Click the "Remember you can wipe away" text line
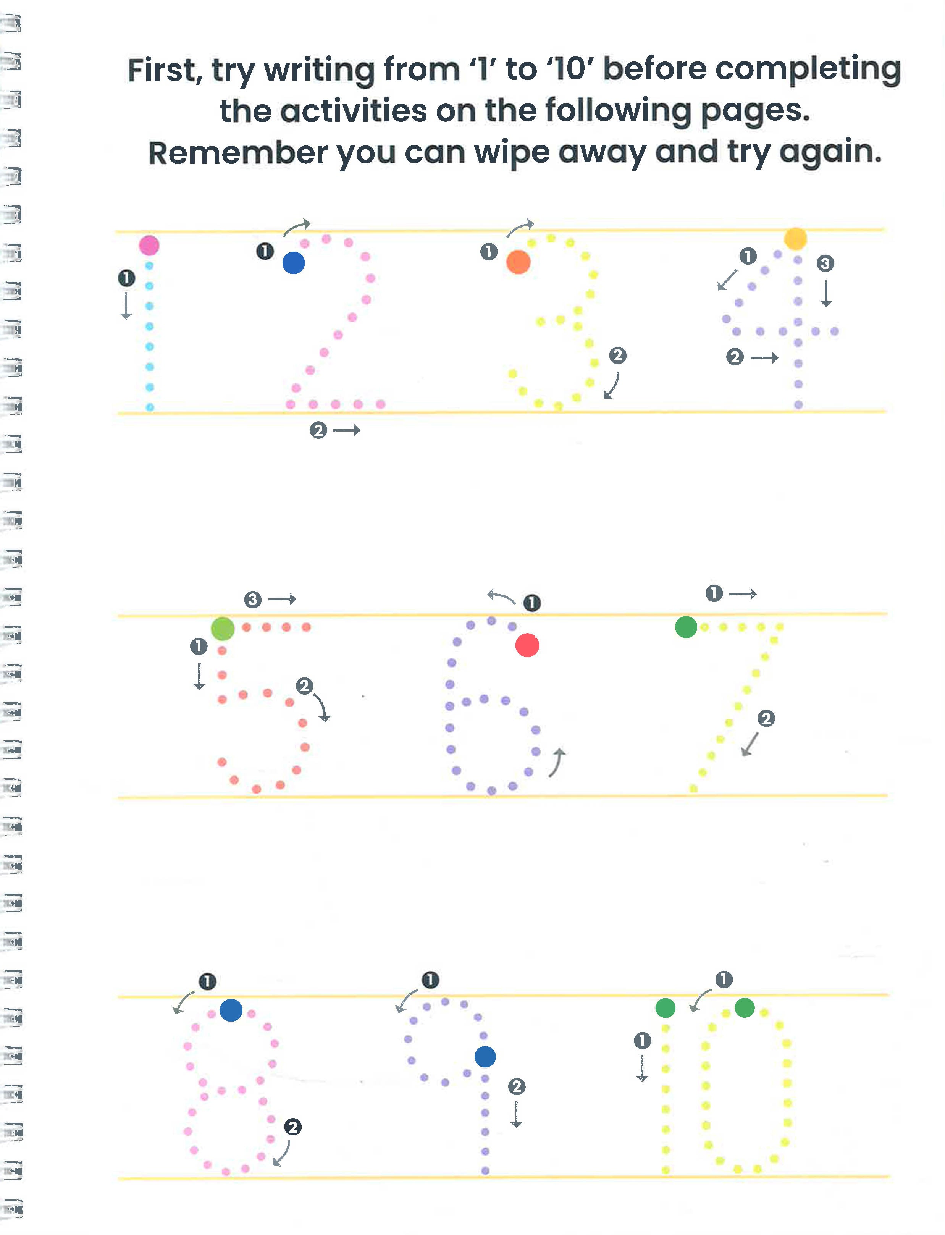The height and width of the screenshot is (1235, 945). pyautogui.click(x=515, y=152)
